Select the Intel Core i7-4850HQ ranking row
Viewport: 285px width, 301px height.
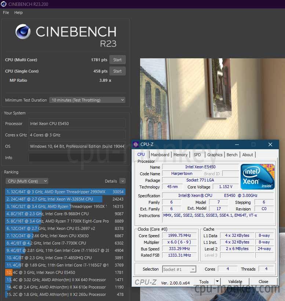65,258
